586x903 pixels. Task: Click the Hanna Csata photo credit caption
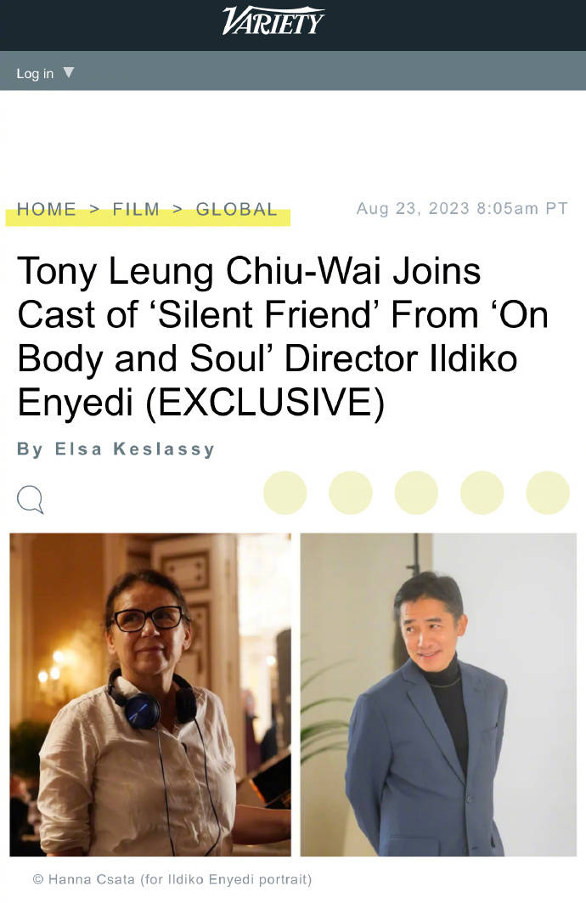172,879
